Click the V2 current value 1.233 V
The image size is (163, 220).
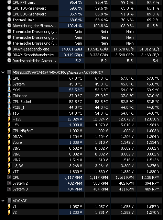point(76,212)
